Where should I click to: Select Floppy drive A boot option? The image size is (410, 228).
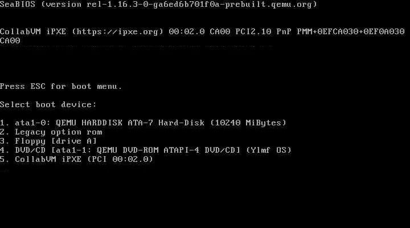pos(48,141)
